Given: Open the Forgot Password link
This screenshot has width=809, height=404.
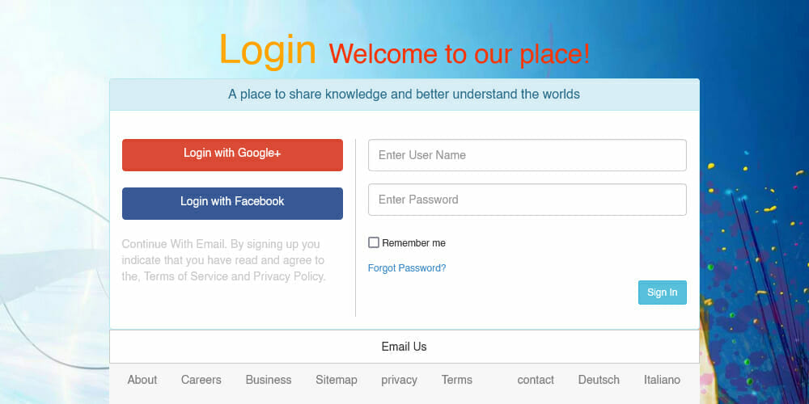Looking at the screenshot, I should pos(407,268).
